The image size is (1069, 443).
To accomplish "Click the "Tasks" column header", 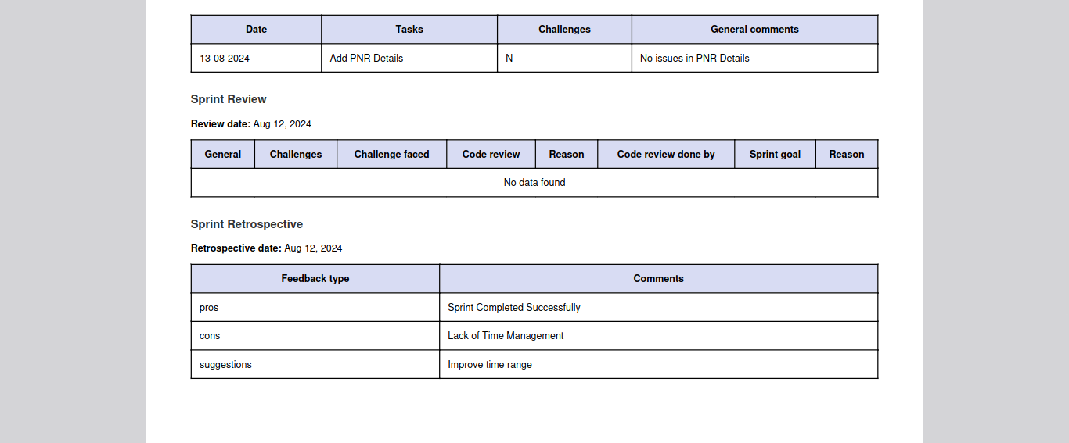I will (x=409, y=30).
